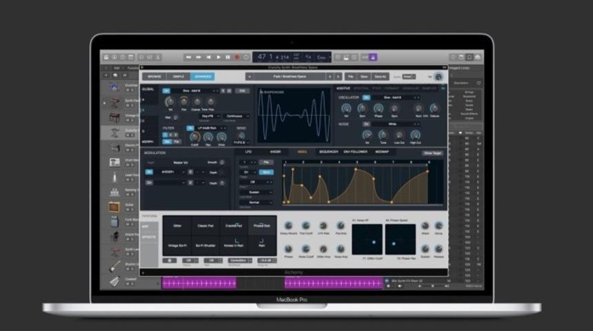Open the Note Pads icon at top right

(x=461, y=57)
